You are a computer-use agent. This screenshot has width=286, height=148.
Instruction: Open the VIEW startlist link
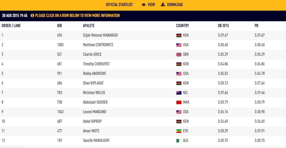pyautogui.click(x=148, y=5)
